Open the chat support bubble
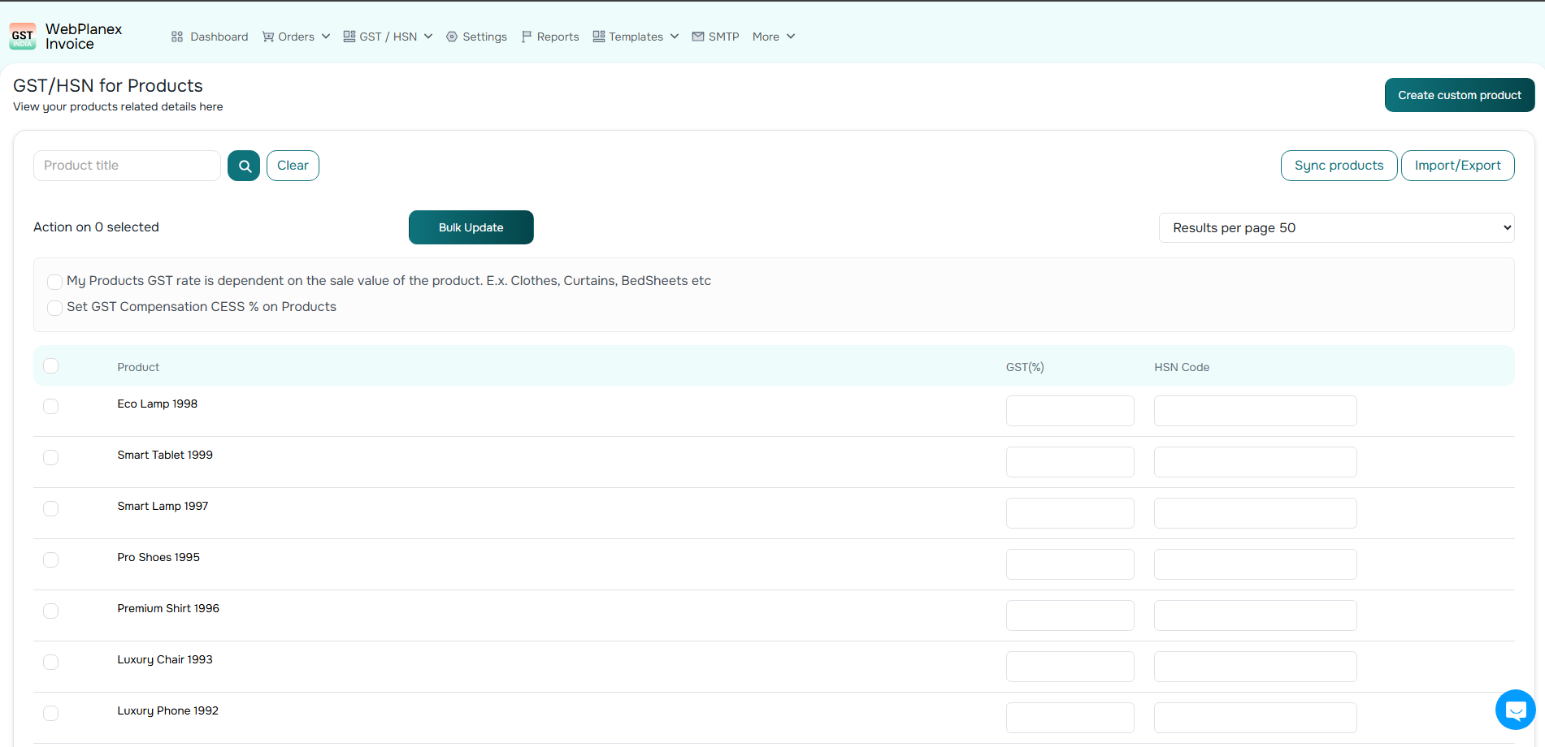This screenshot has height=747, width=1545. click(x=1515, y=710)
